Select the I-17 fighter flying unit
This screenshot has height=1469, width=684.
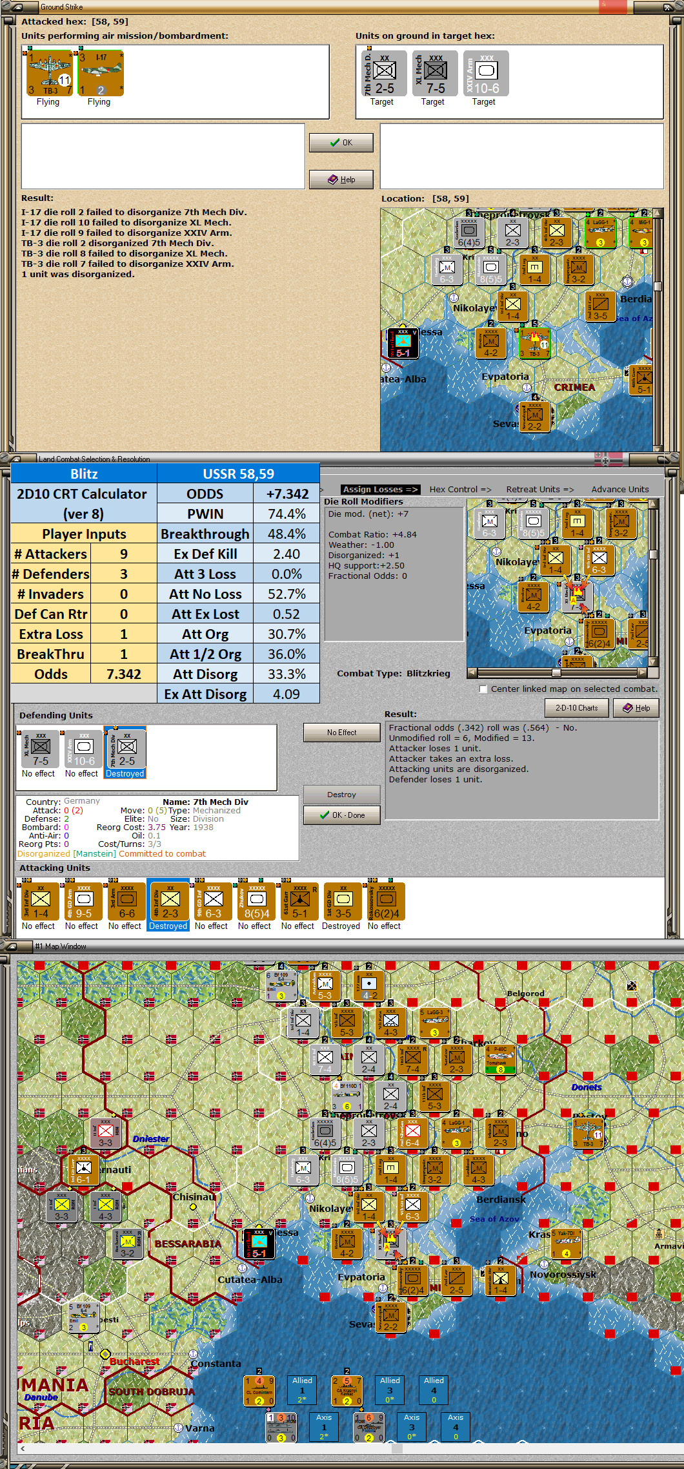tap(101, 74)
